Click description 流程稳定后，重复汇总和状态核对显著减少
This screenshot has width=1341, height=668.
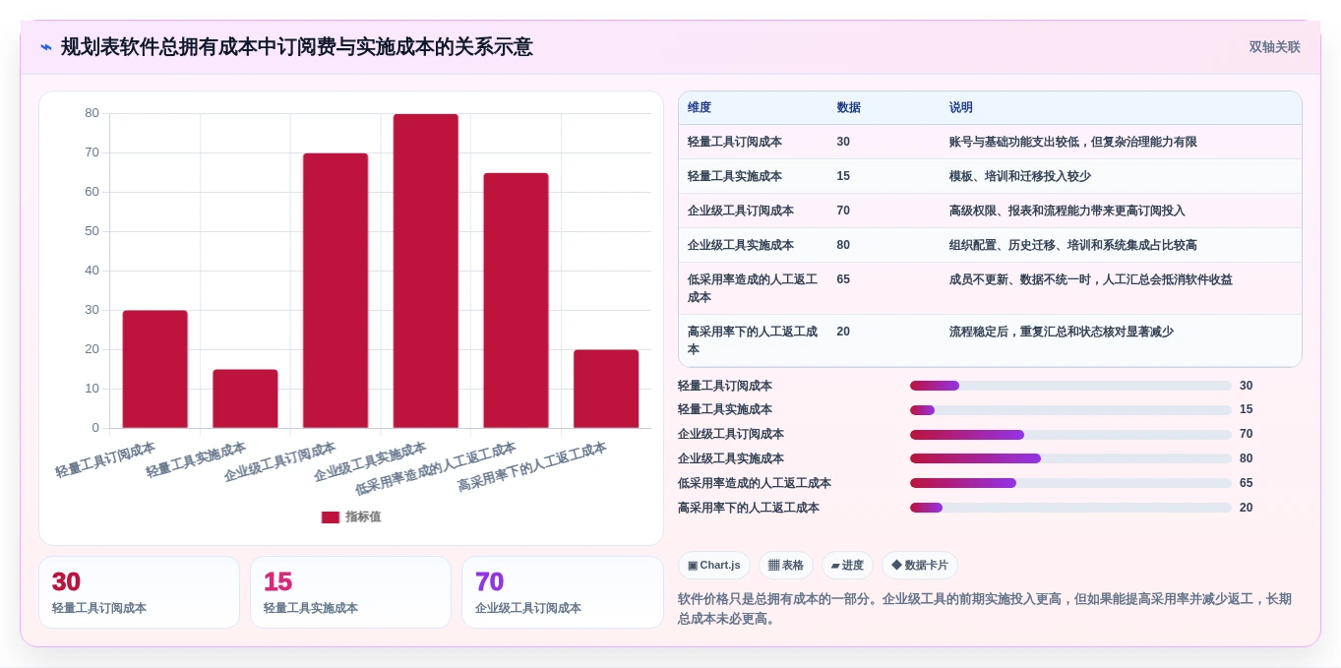1061,332
